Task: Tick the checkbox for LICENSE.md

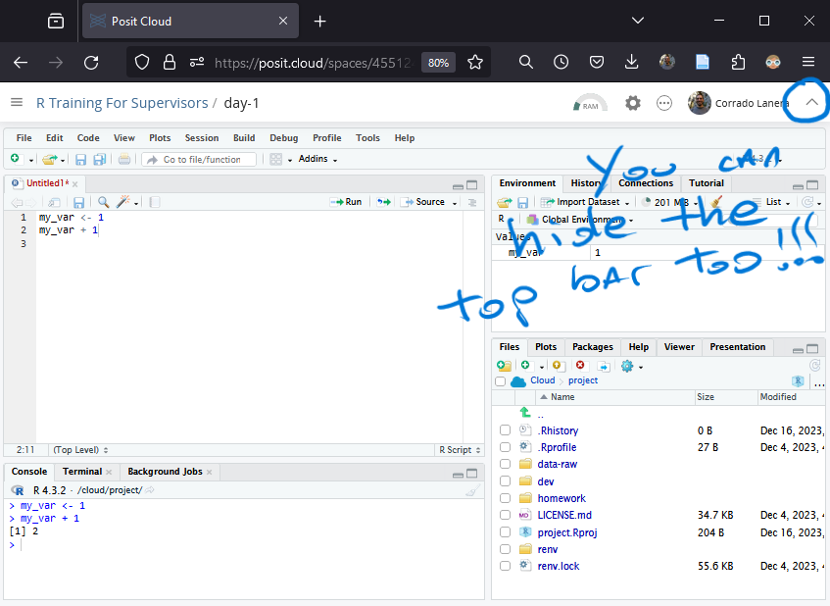Action: pos(505,515)
